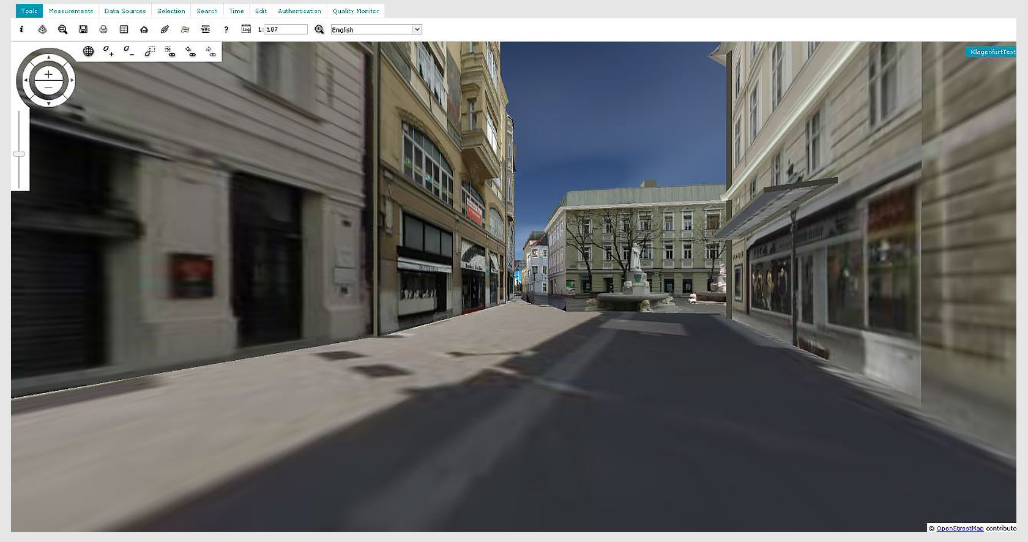Click the save floppy disk icon
This screenshot has height=542, width=1028.
pos(83,29)
